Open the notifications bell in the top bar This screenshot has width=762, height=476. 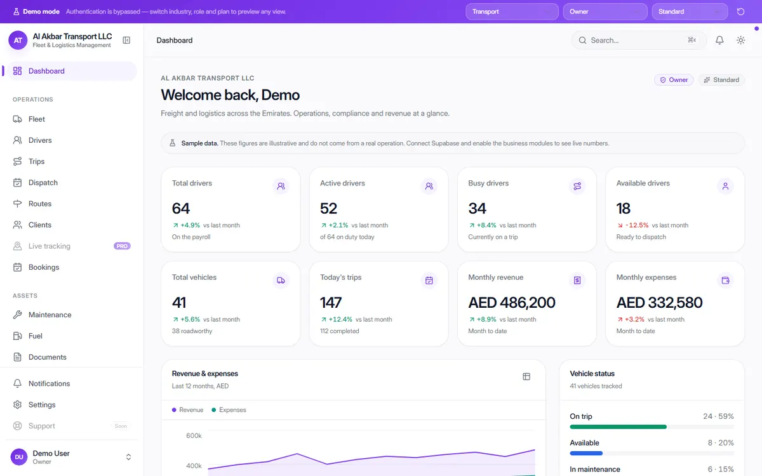pos(719,40)
